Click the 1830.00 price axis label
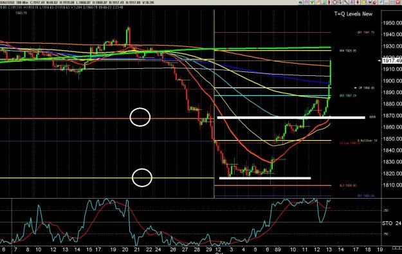Screen dimensions: 402x254 [392, 162]
